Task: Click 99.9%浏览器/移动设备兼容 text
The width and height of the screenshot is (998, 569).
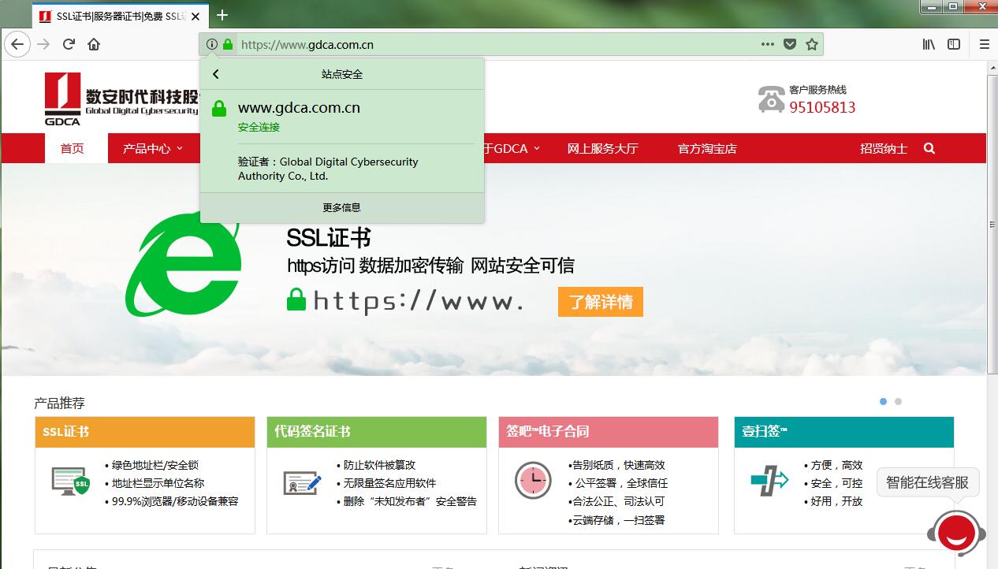Action: point(175,501)
